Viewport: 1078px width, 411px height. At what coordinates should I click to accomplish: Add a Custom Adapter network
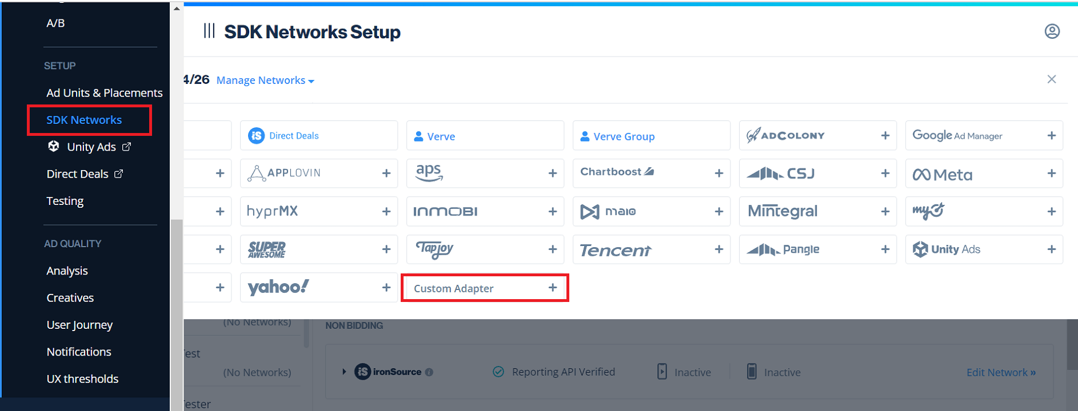(552, 287)
